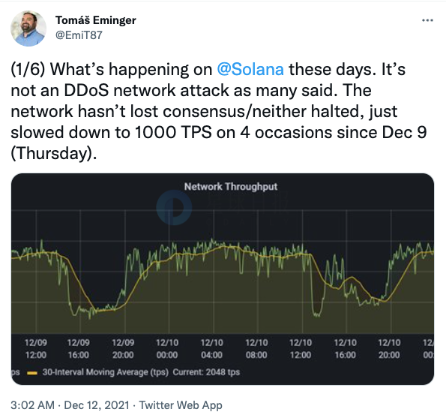Open the Network Throughput chart image

pos(223,279)
